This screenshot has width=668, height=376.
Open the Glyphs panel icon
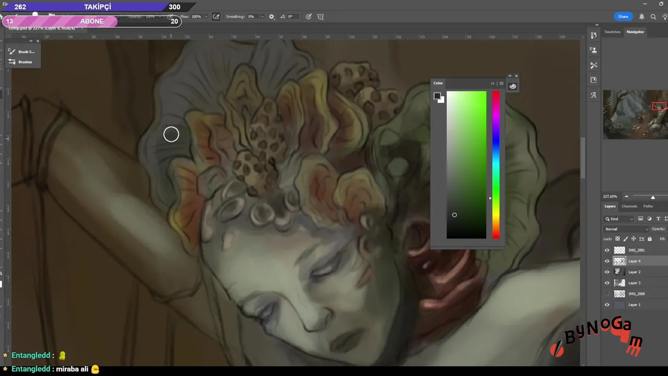(x=593, y=95)
